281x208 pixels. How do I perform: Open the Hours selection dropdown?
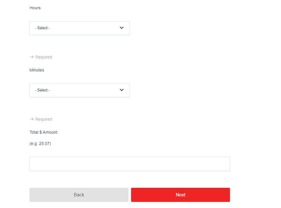[79, 28]
